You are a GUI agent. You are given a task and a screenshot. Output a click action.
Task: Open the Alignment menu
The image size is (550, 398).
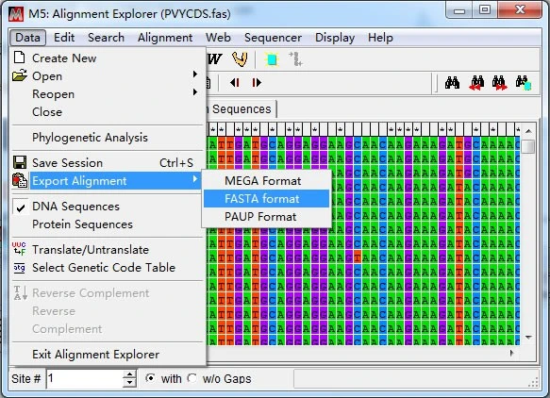(x=165, y=38)
